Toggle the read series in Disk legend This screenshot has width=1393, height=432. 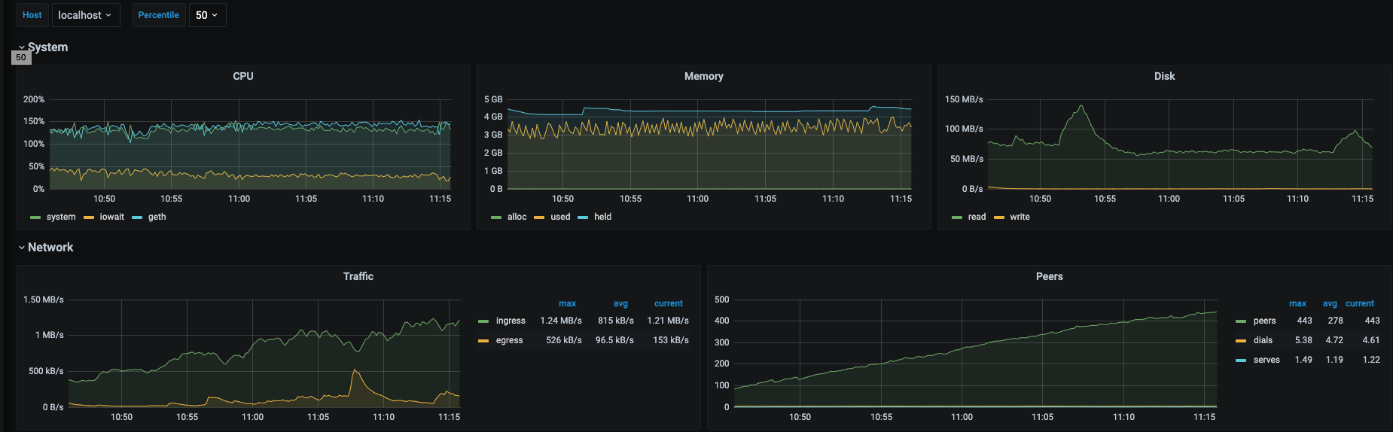(x=977, y=217)
